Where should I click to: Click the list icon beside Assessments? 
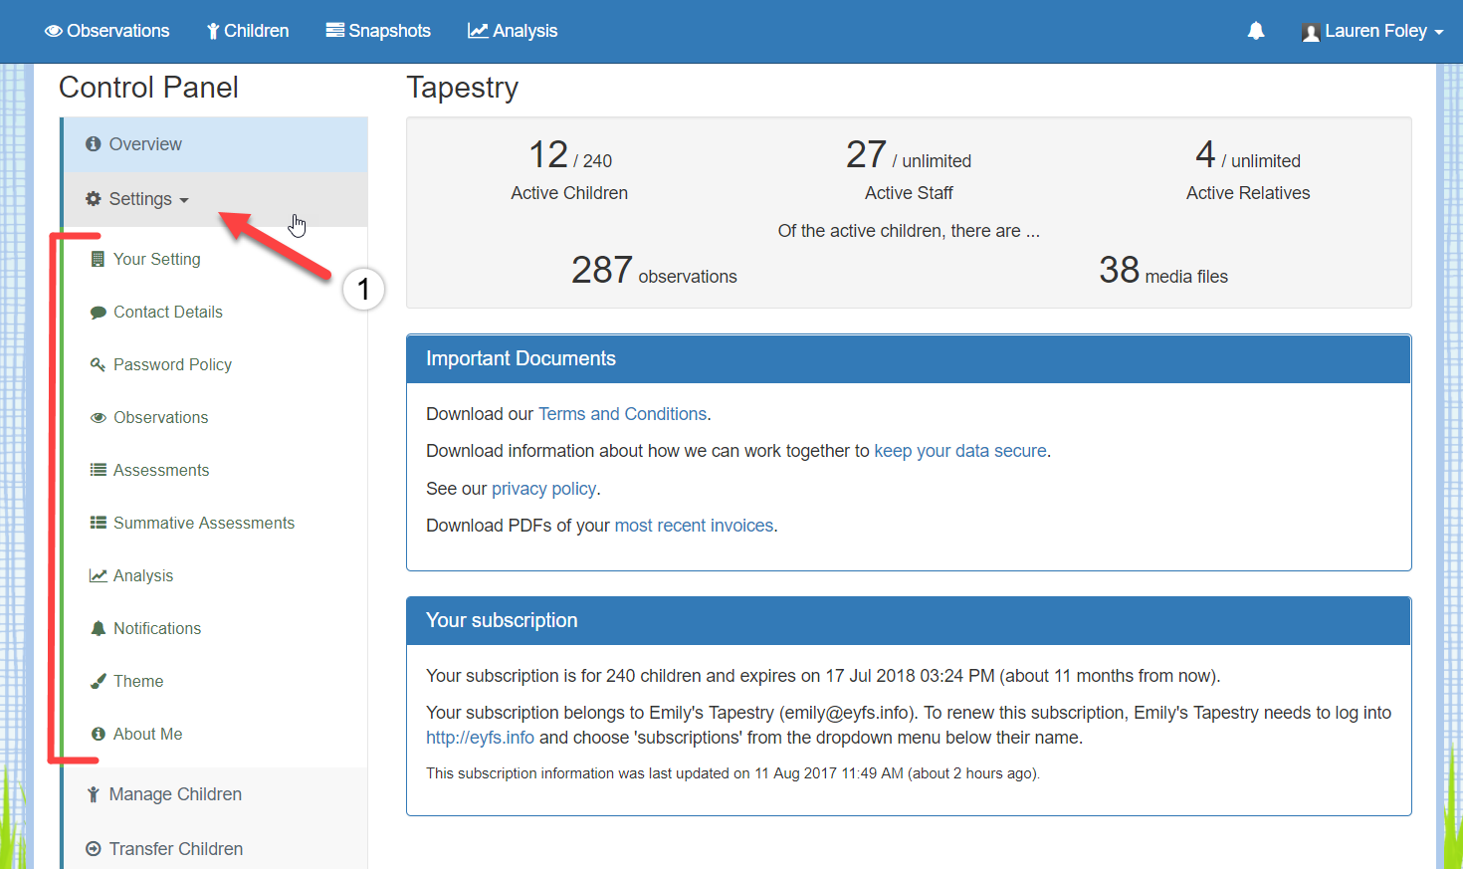99,470
